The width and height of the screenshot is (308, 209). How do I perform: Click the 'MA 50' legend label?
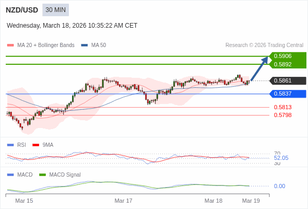click(99, 45)
